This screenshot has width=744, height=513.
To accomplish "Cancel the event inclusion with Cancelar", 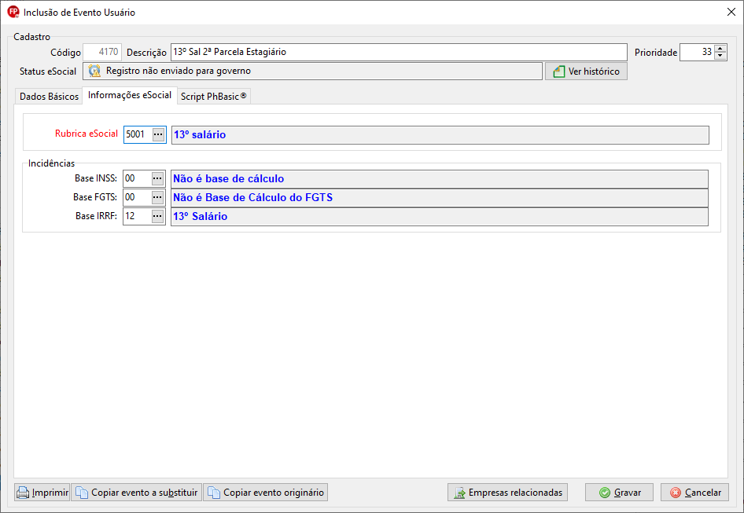I will [x=694, y=493].
